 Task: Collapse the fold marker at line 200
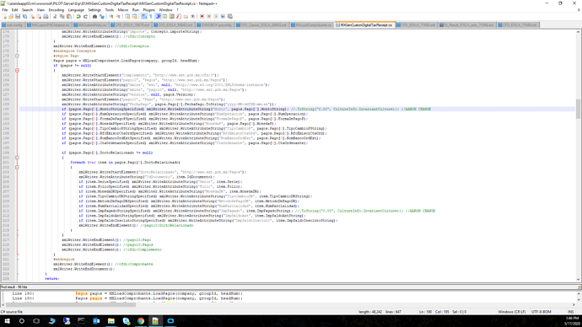(x=17, y=158)
